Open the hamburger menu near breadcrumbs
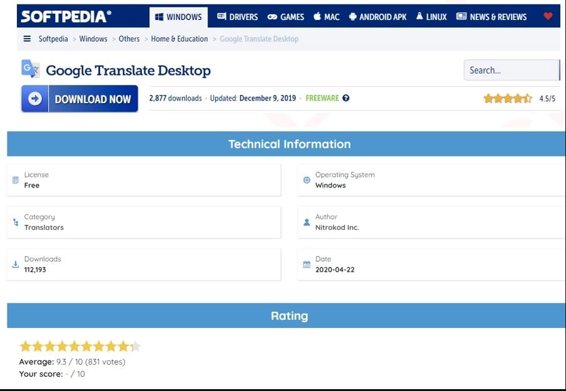The height and width of the screenshot is (391, 566). pos(26,38)
